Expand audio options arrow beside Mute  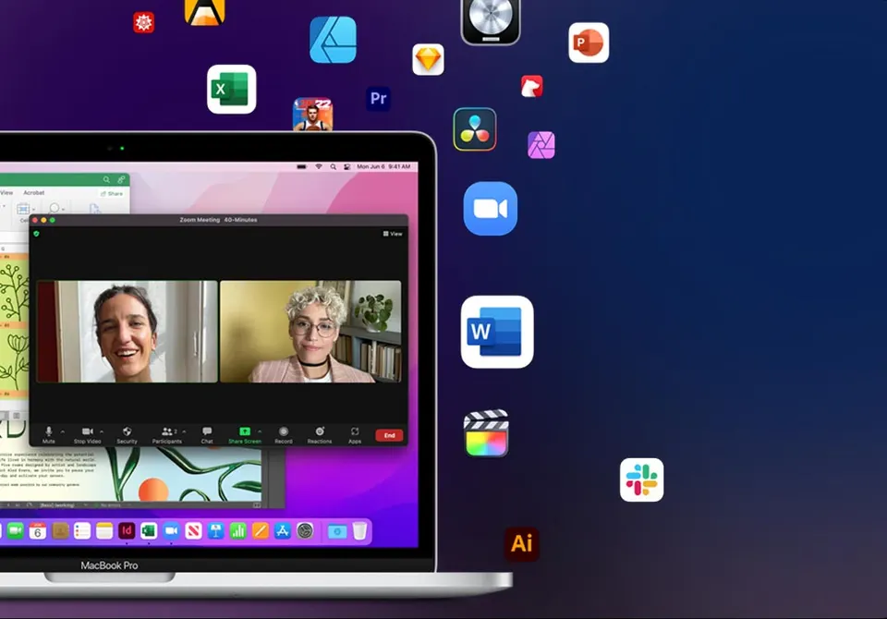click(62, 431)
